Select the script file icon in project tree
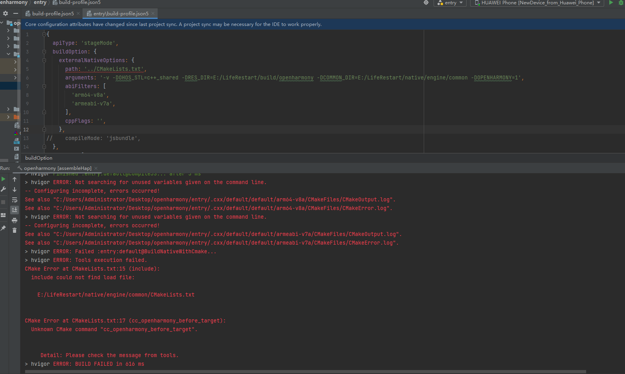Screen dimensions: 625x374 (17, 149)
